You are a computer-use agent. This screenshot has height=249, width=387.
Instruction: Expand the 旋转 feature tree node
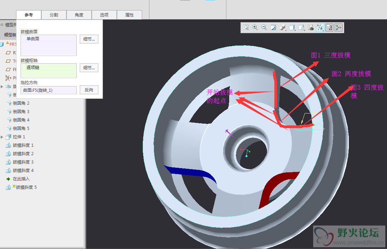[x=2, y=87]
